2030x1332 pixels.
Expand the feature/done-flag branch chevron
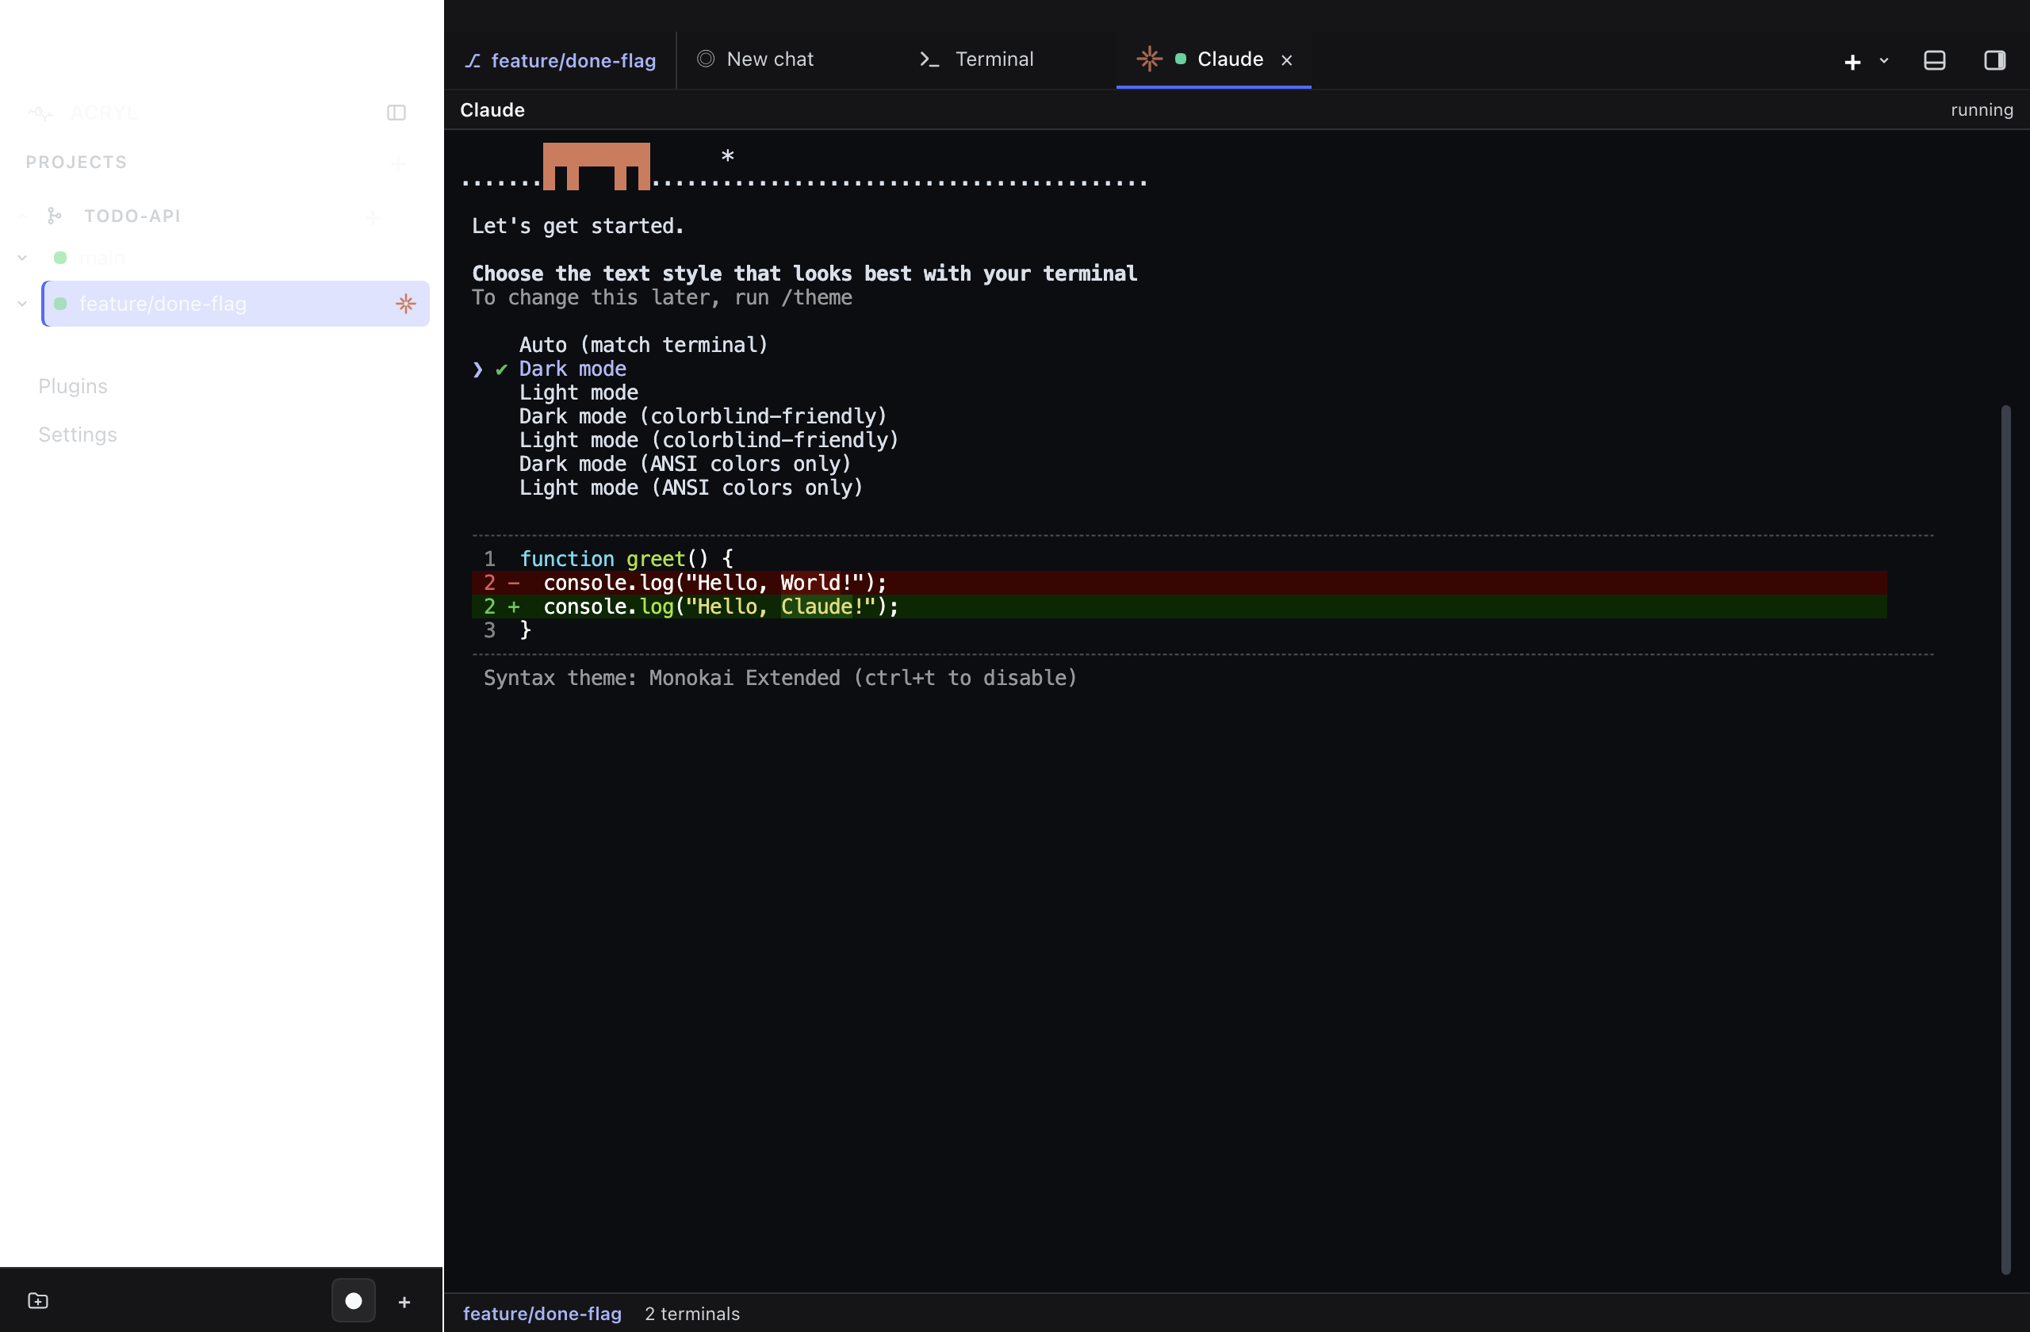[22, 304]
